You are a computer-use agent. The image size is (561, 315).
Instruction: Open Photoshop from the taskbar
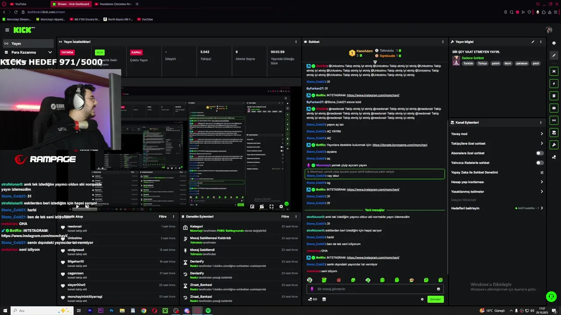(111, 311)
